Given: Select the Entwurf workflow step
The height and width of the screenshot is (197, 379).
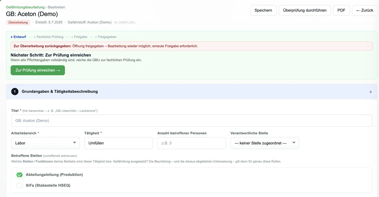Looking at the screenshot, I should coord(18,37).
